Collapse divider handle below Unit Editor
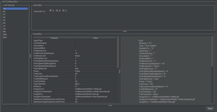 (x=125, y=31)
